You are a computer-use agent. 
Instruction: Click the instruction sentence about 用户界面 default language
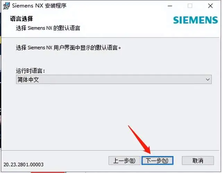coord(69,48)
